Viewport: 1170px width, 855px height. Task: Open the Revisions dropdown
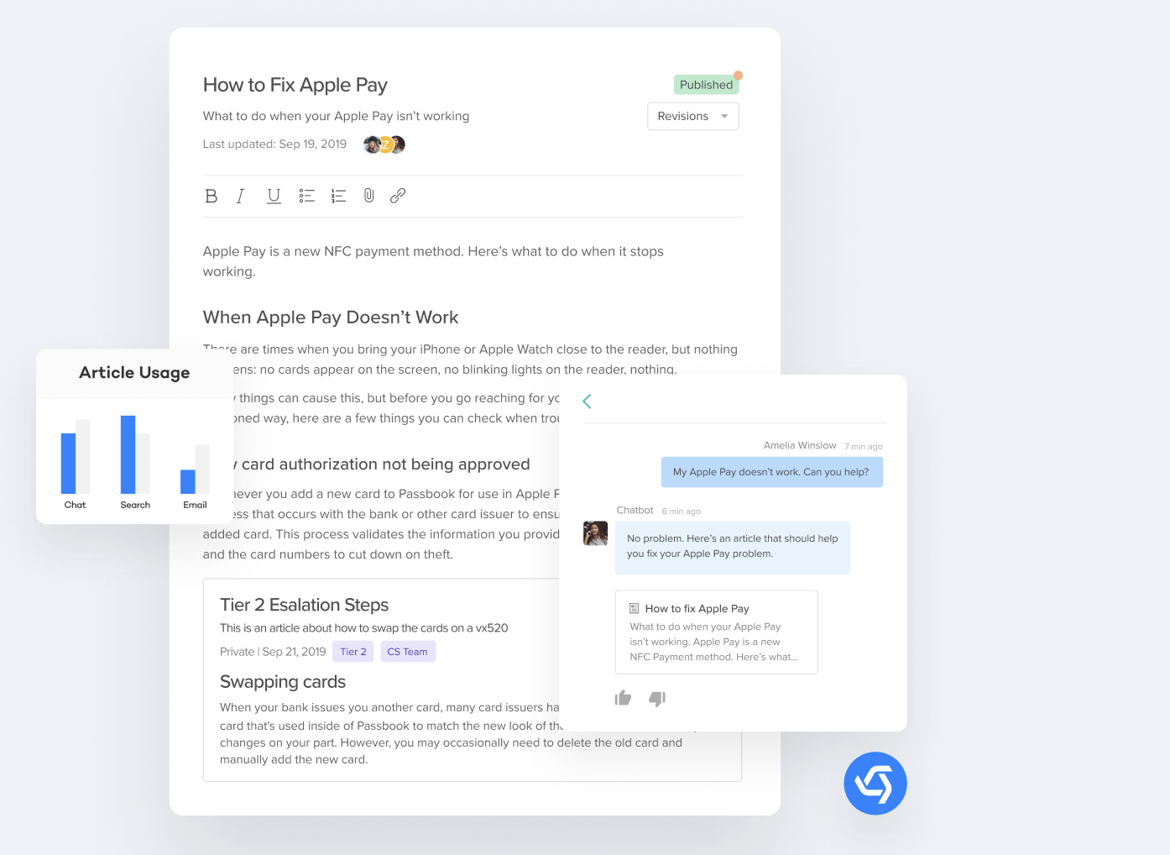coord(692,116)
